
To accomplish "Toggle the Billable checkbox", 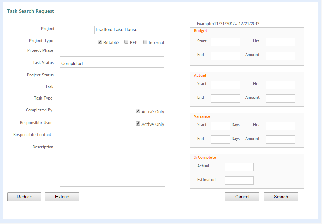I will (100, 42).
